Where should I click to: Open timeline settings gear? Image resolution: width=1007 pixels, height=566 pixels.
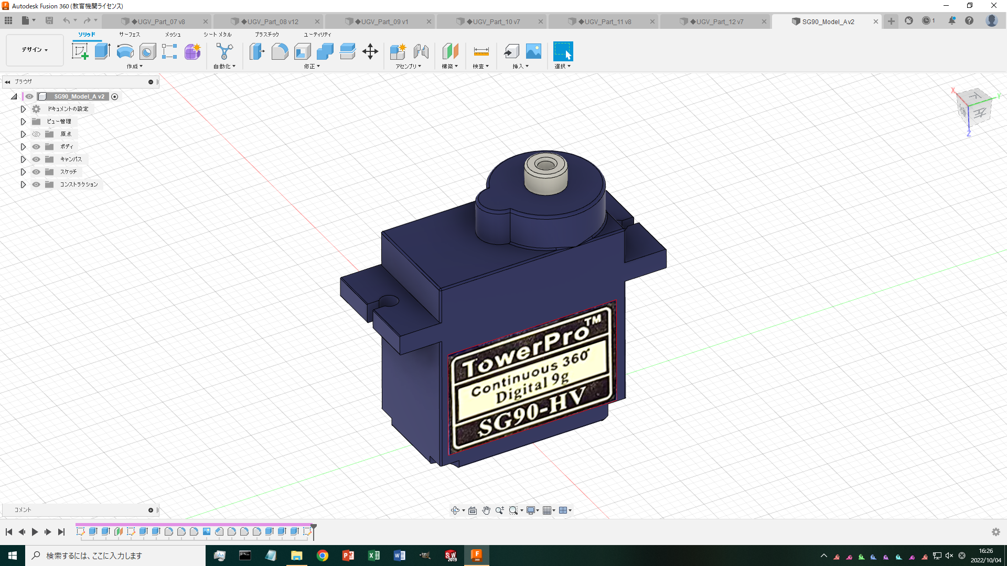(995, 532)
